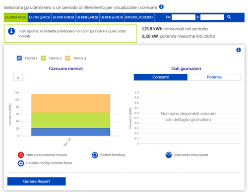Open the info icon at chart panel corner
Viewport: 248px width, 192px height.
tap(239, 50)
